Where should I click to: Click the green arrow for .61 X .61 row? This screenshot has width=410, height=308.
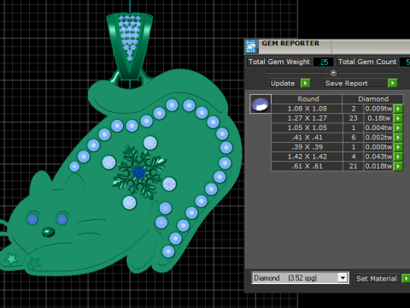tap(398, 166)
